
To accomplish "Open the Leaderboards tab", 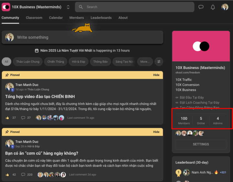I will 101,18.
